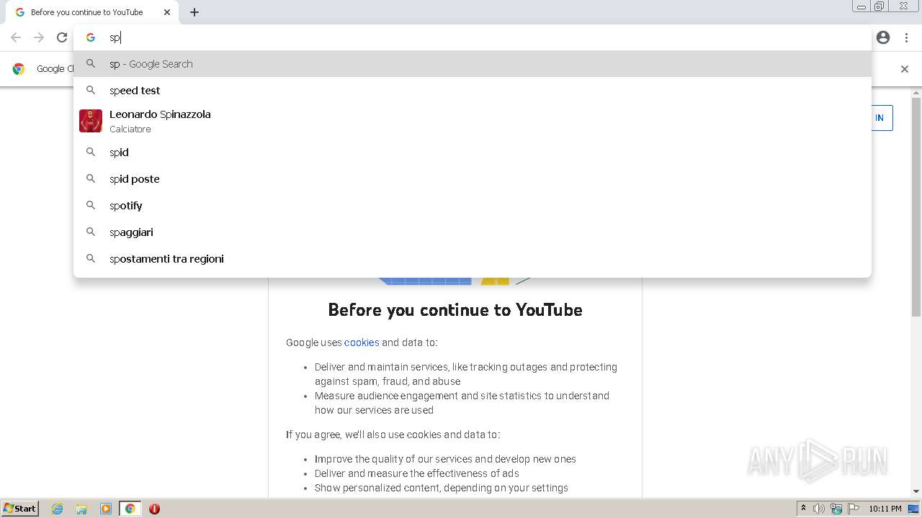Click the search icon beside 'spotify'
This screenshot has height=518, width=922.
tap(91, 205)
